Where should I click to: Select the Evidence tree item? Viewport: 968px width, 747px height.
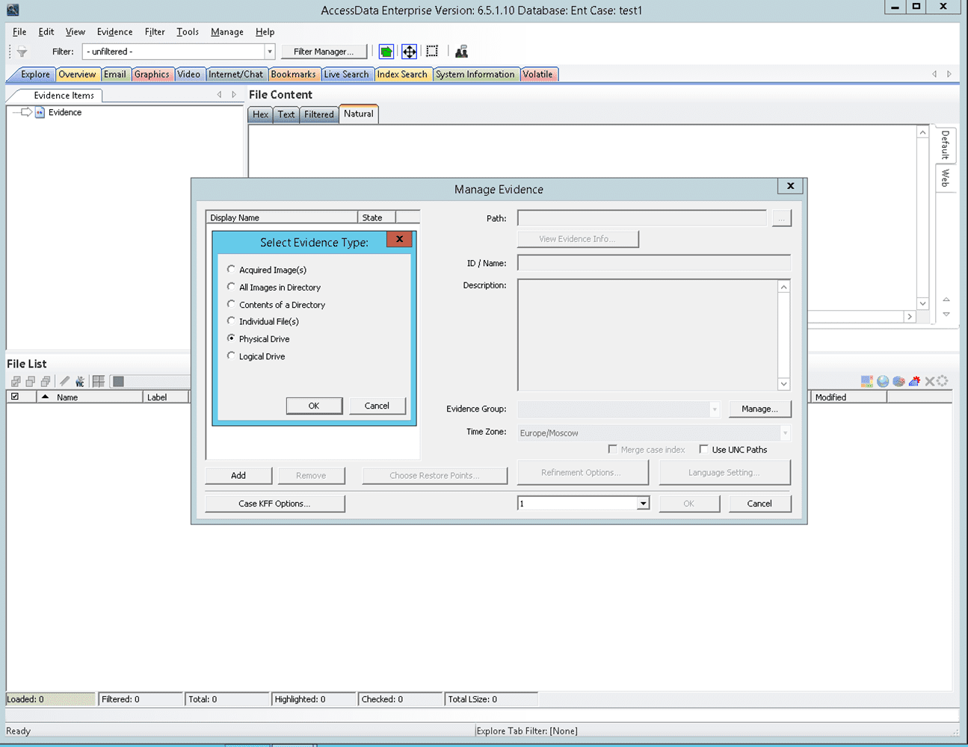pyautogui.click(x=64, y=113)
